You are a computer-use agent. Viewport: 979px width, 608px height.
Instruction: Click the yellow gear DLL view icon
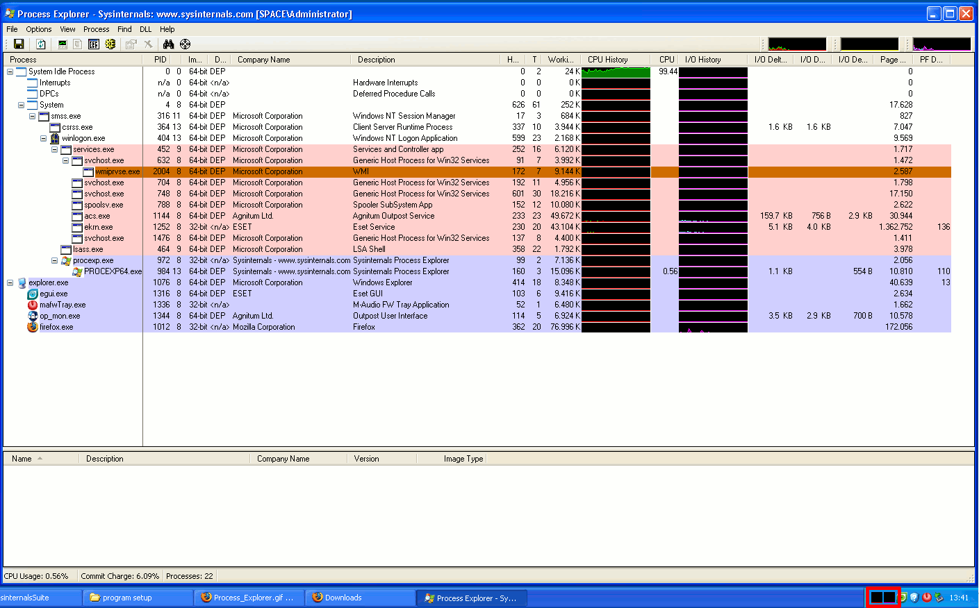pyautogui.click(x=110, y=44)
